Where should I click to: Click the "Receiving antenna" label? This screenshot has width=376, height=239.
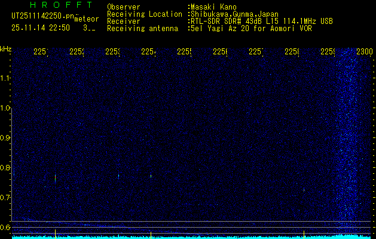click(142, 29)
